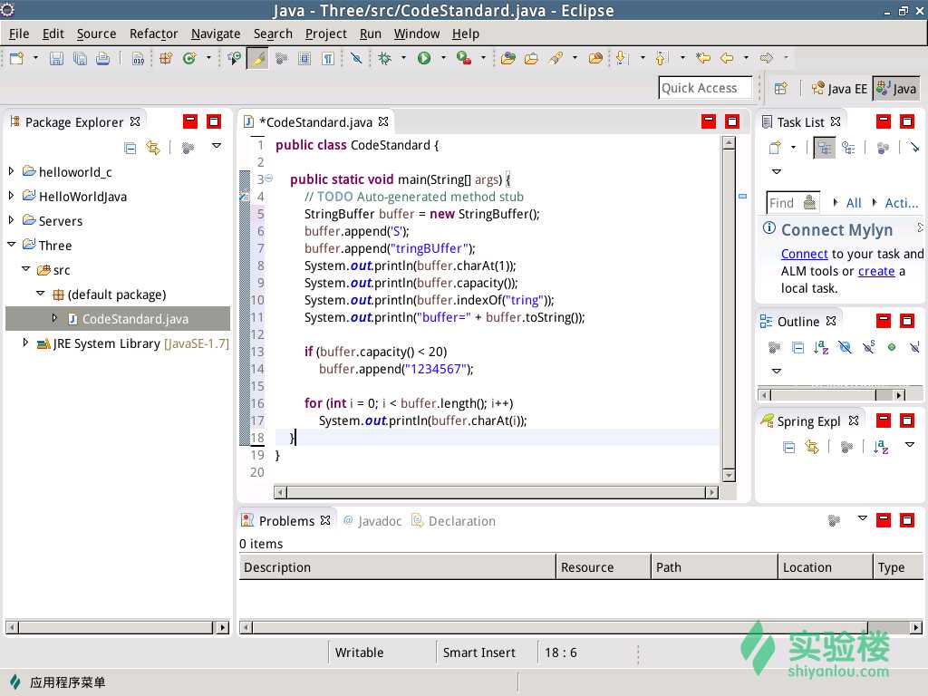Select the Java perspective button

[896, 89]
